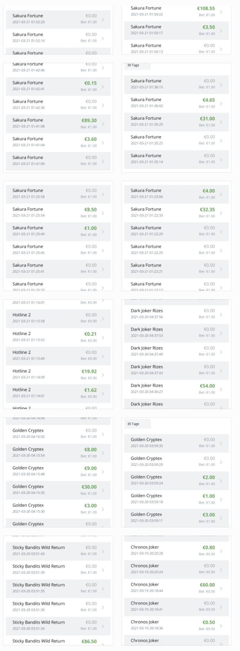
Task: Expand the Chronos Joker €0.80 entry chevron
Action: [221, 551]
